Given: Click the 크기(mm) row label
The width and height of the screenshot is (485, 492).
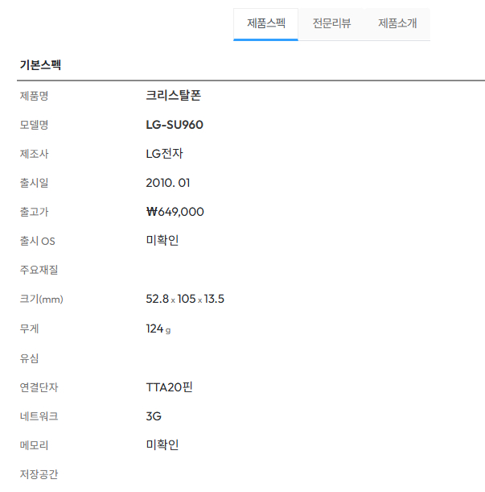Looking at the screenshot, I should point(41,299).
